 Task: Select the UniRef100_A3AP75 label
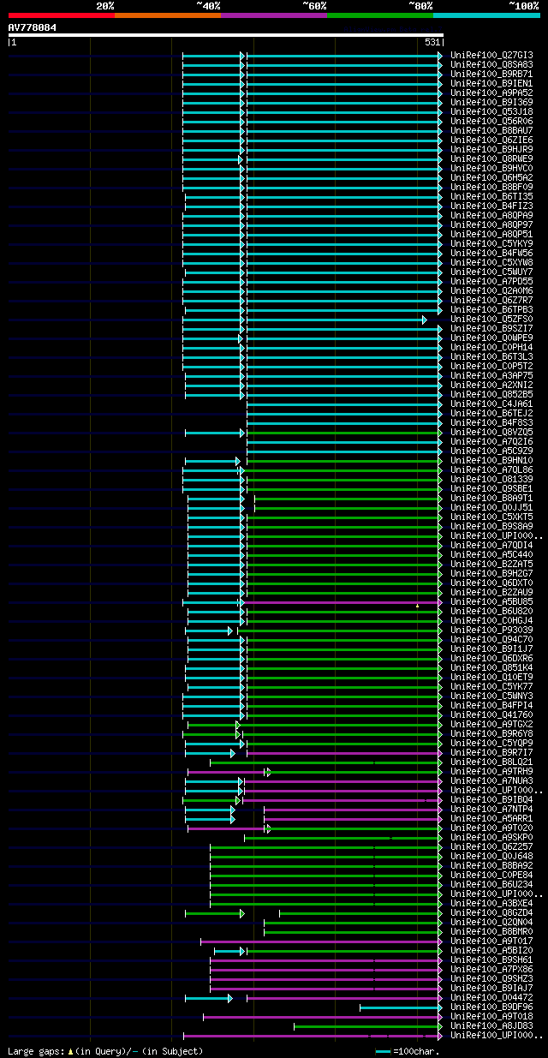point(491,375)
